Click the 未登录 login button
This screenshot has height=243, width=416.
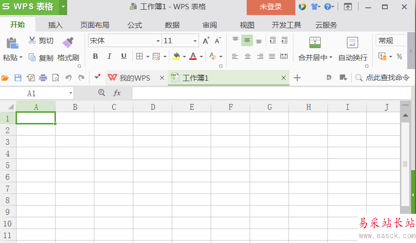271,7
